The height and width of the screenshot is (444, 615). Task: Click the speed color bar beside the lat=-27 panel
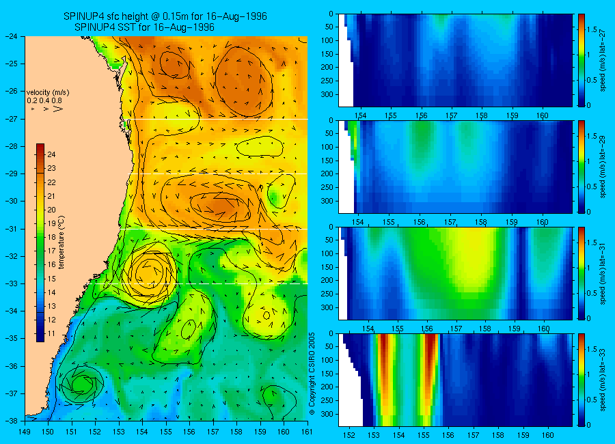point(581,60)
